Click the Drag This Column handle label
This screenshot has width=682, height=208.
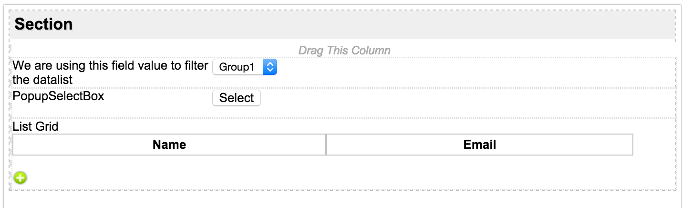point(344,50)
